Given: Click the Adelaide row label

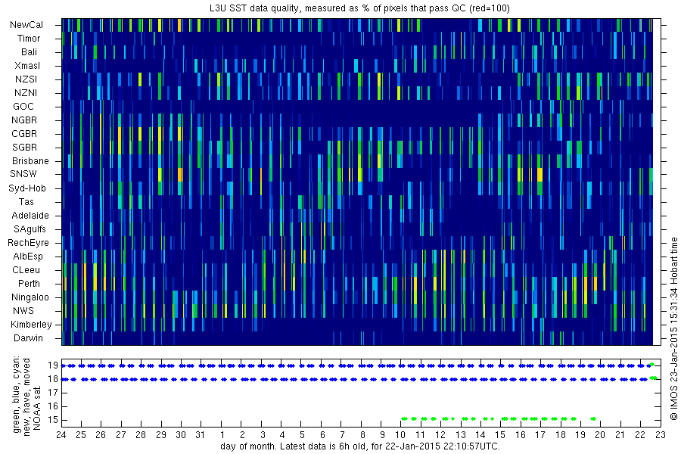Looking at the screenshot, I should [30, 216].
